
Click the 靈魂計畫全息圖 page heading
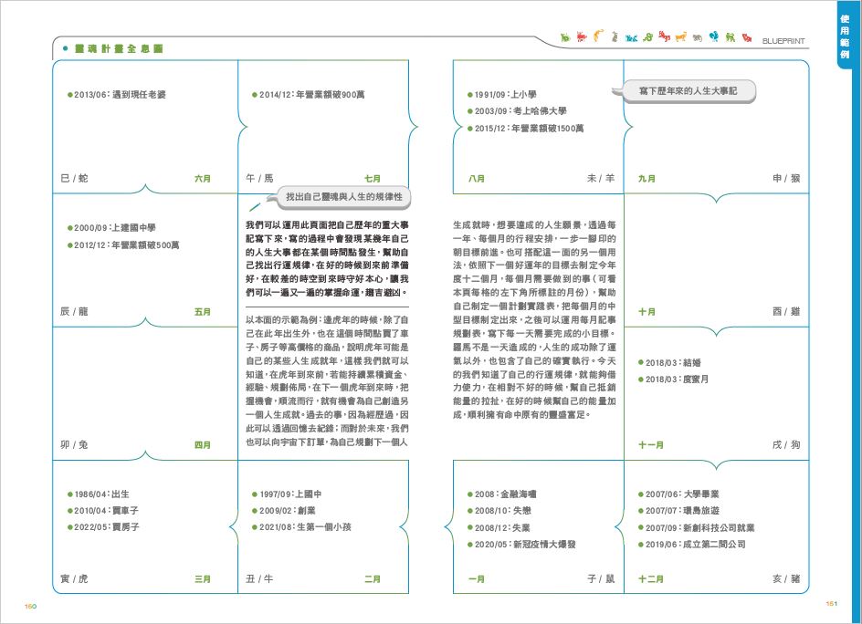(113, 48)
